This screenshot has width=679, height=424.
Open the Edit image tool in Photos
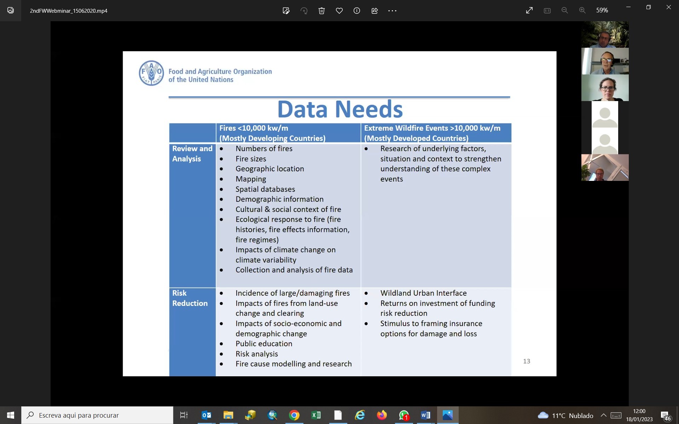[286, 11]
